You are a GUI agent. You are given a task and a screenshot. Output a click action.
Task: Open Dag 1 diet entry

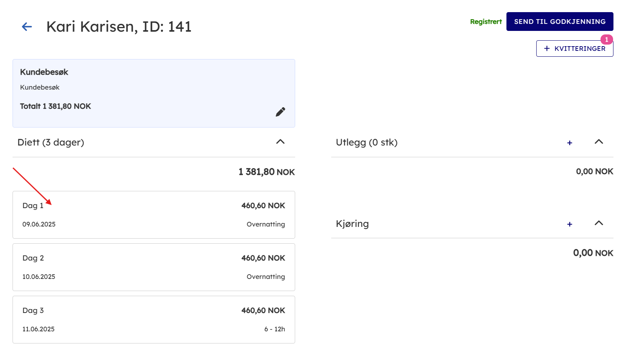pyautogui.click(x=154, y=215)
